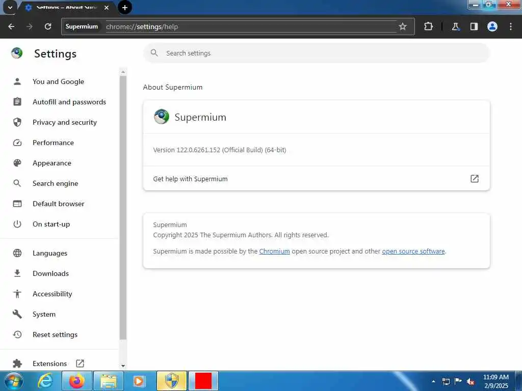
Task: Click the Supermium logo beside Settings title
Action: pyautogui.click(x=17, y=53)
